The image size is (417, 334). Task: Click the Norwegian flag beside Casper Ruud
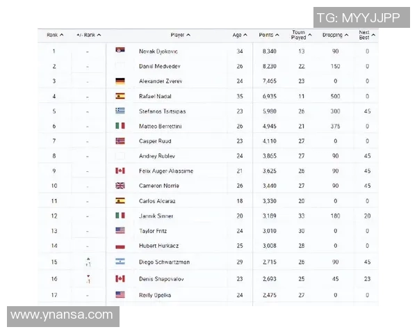coord(120,141)
